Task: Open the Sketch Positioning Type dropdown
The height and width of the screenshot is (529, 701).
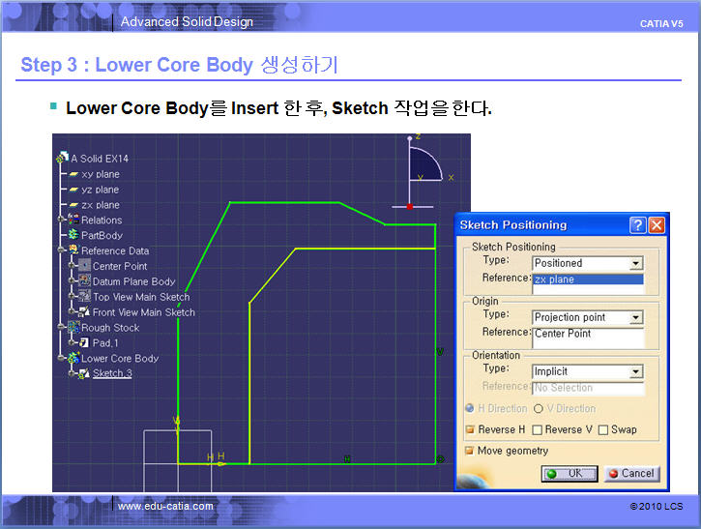Action: click(635, 263)
